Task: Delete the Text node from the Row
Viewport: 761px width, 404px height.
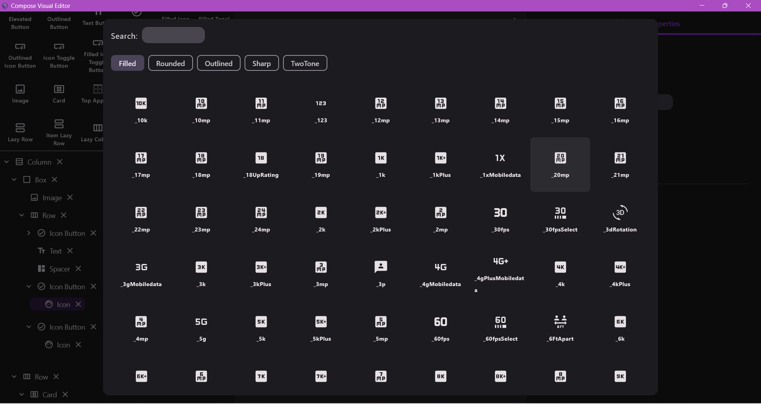Action: pyautogui.click(x=69, y=251)
